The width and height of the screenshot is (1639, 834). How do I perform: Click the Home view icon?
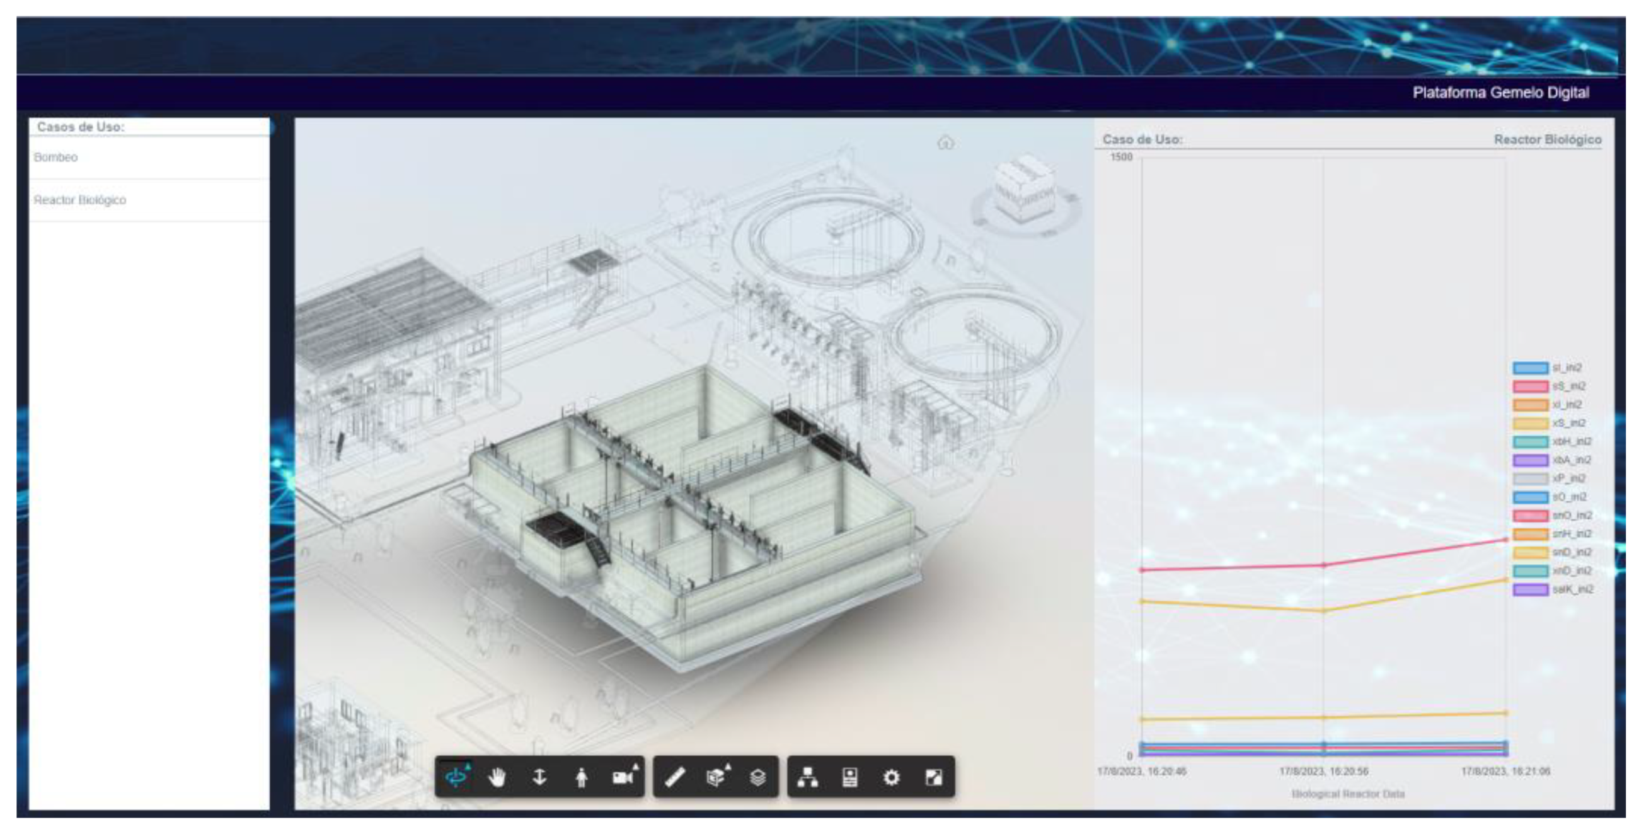point(945,142)
